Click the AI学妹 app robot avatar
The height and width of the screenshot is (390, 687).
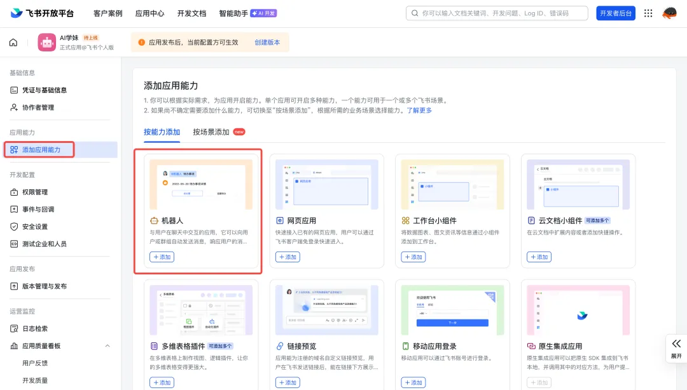point(47,43)
